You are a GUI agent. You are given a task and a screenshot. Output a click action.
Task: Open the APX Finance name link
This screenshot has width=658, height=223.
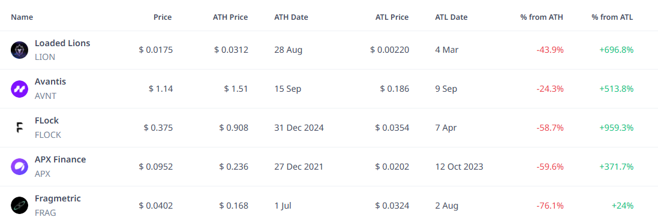coord(61,159)
